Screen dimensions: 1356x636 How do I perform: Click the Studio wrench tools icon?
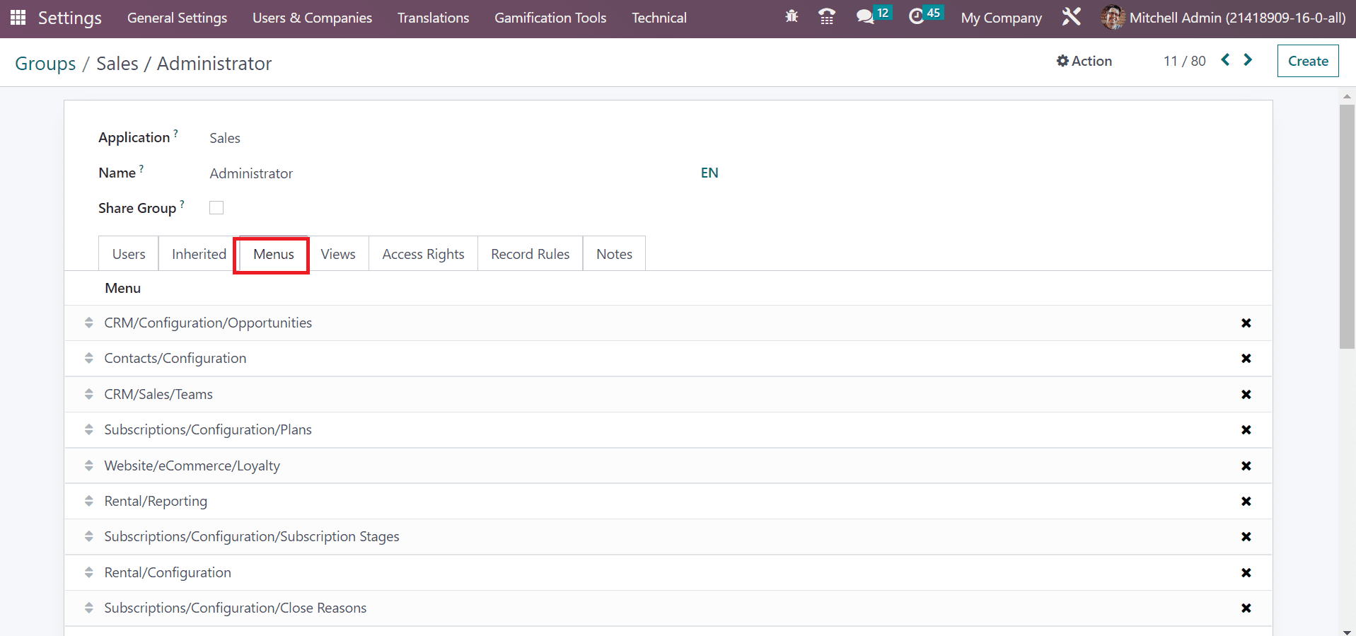tap(1071, 16)
